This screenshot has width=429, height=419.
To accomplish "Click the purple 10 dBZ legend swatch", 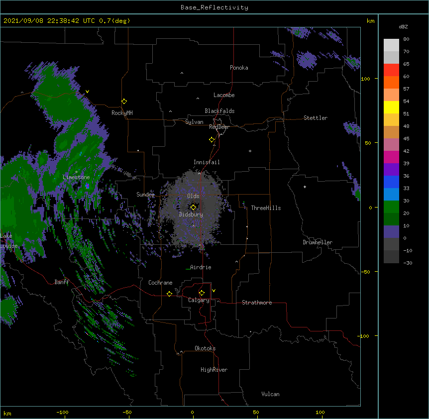I will point(391,232).
